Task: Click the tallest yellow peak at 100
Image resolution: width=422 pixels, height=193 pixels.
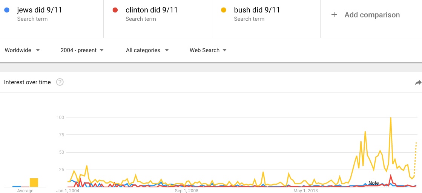Action: 390,118
